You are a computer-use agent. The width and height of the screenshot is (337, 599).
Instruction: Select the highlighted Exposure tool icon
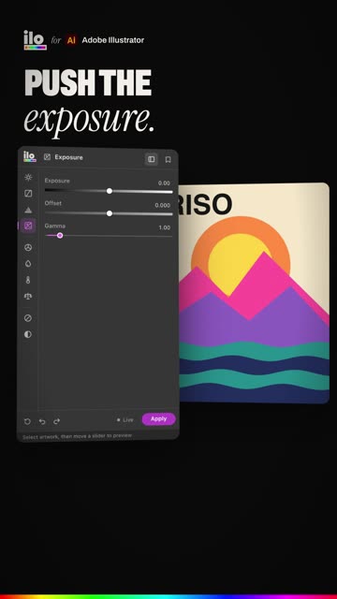(x=28, y=226)
